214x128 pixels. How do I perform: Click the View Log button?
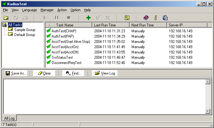[x=105, y=73]
